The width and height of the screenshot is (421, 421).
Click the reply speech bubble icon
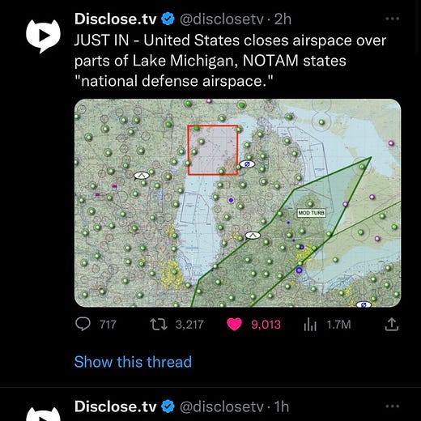click(83, 324)
